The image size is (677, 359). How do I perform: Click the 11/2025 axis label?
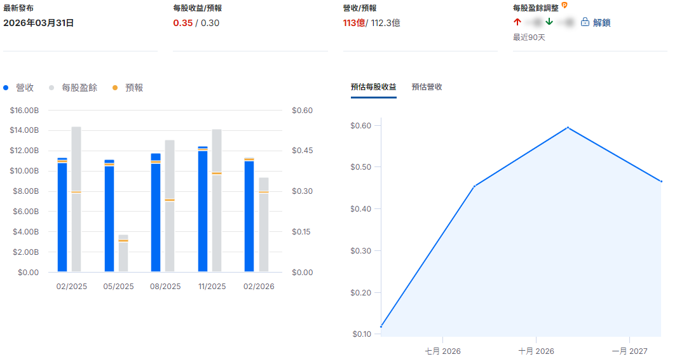tap(212, 287)
